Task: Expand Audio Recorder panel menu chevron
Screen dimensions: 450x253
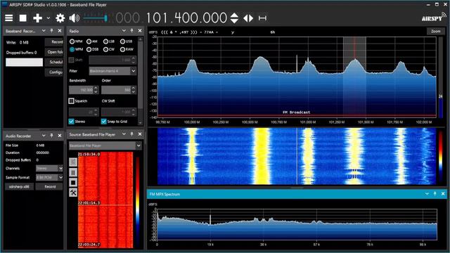Action: pos(44,136)
